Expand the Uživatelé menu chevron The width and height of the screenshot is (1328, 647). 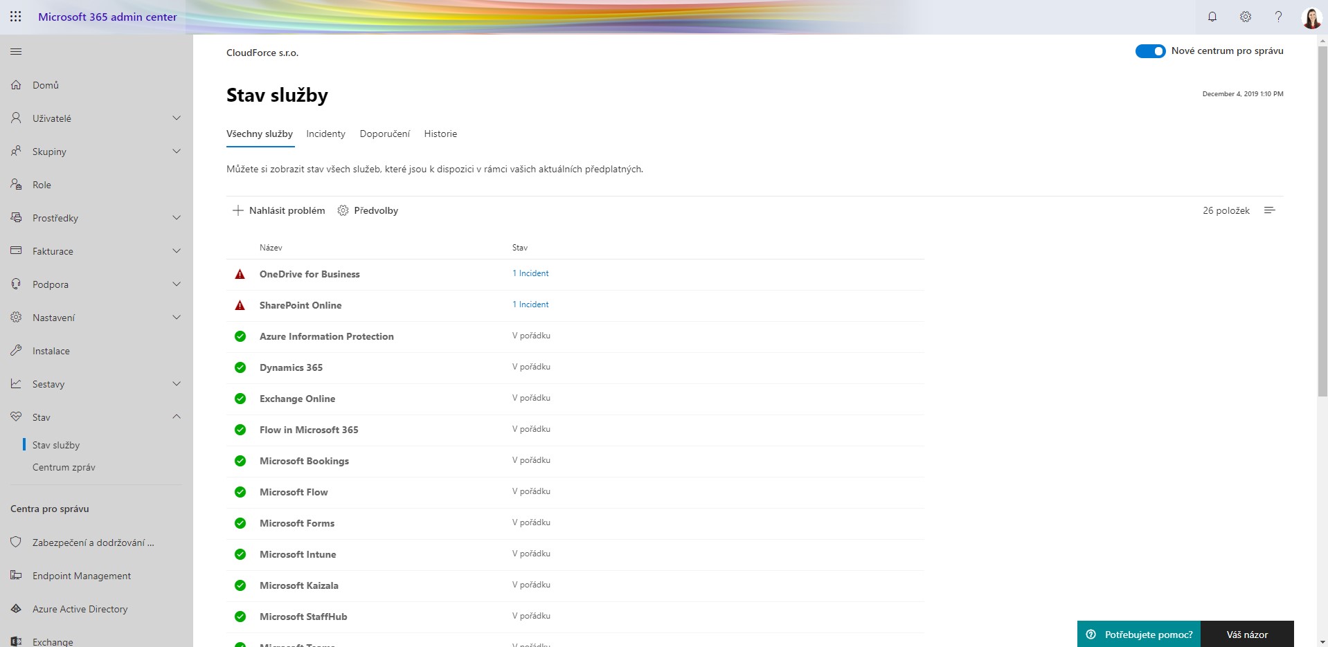[x=177, y=118]
